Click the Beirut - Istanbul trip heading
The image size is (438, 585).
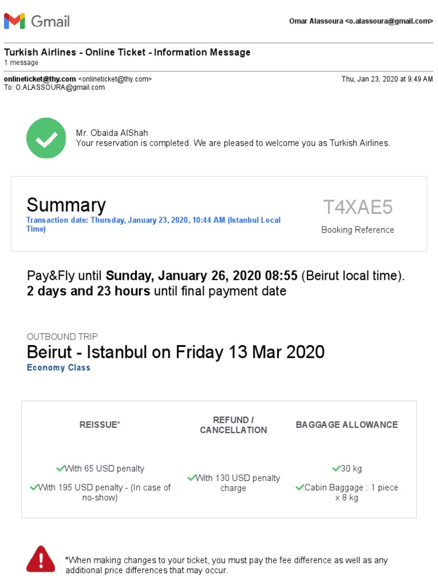[x=176, y=351]
